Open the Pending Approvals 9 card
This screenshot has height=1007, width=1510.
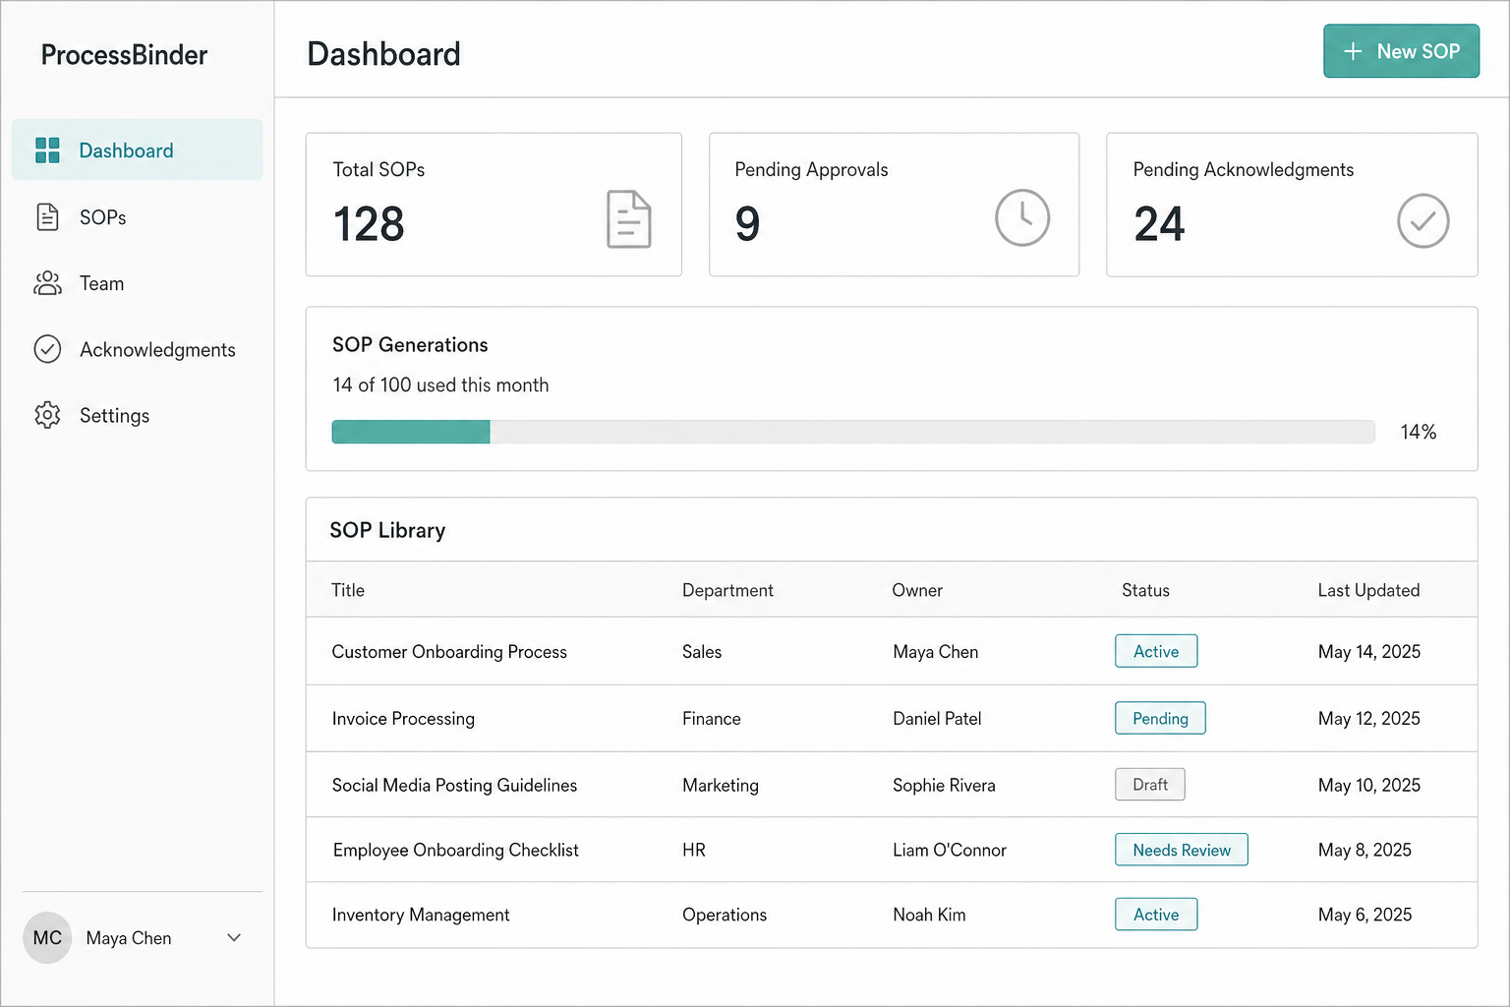click(x=894, y=205)
